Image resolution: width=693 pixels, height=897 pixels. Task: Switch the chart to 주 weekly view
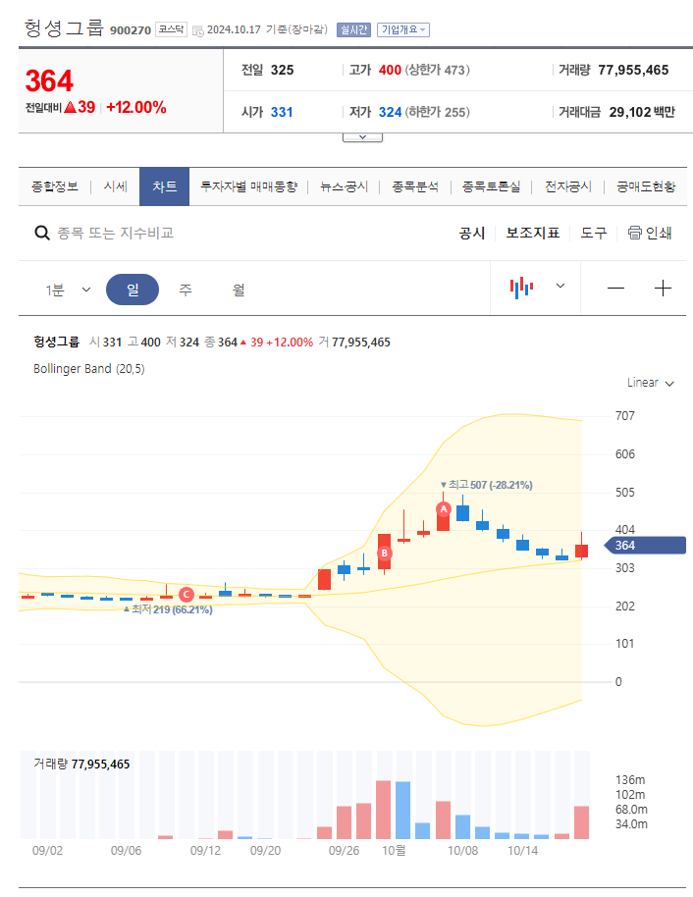click(183, 288)
